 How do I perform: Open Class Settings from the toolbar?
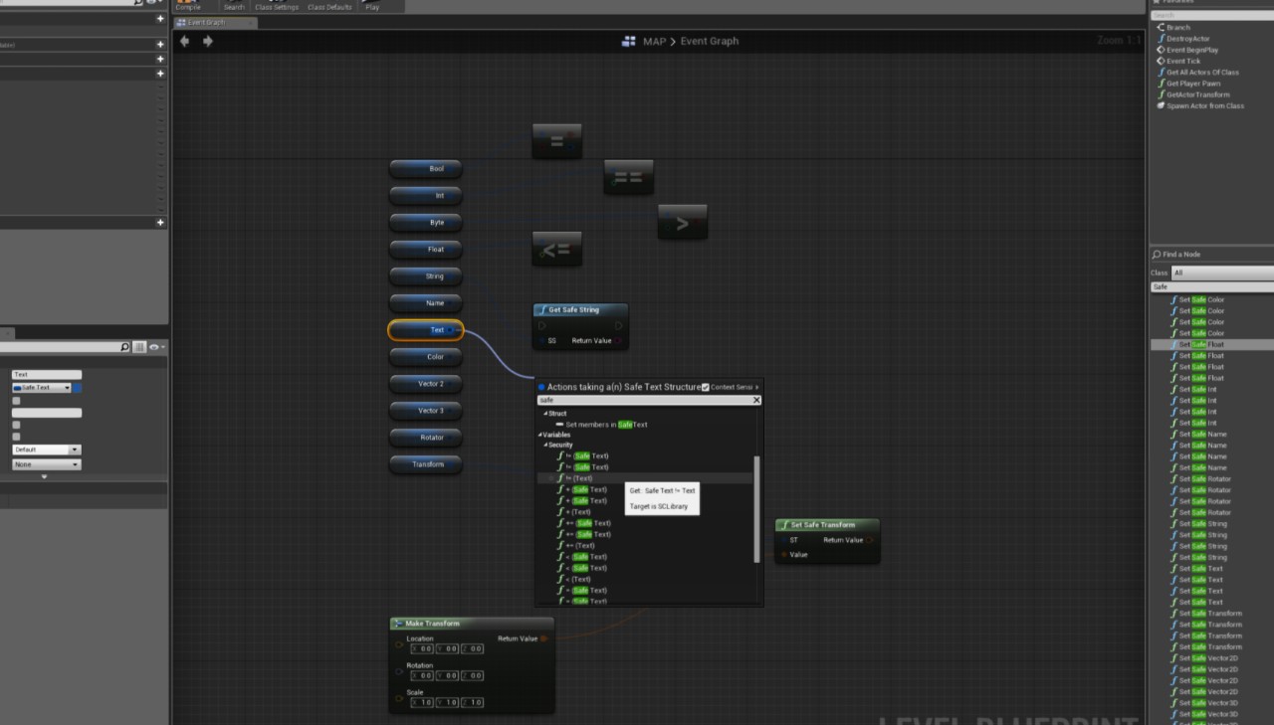277,6
